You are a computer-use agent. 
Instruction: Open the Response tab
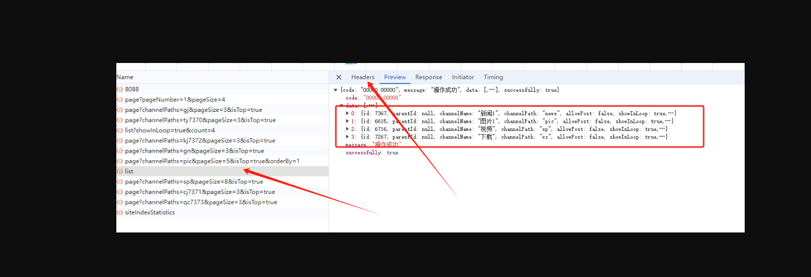pos(429,77)
